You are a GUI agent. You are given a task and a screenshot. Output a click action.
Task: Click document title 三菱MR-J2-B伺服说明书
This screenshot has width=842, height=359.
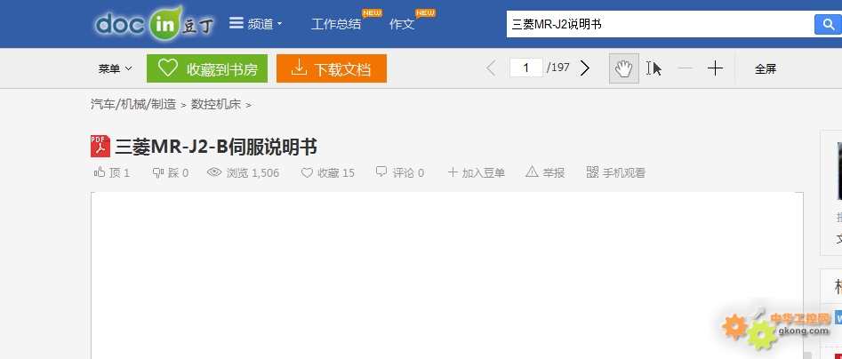216,147
